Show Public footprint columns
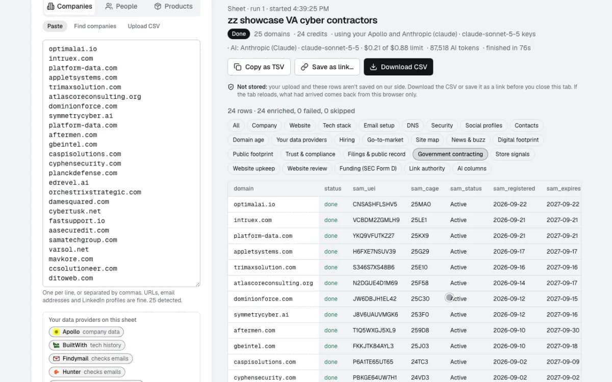This screenshot has width=612, height=382. point(253,154)
